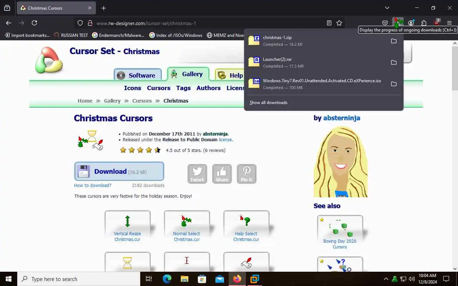This screenshot has height=286, width=458.
Task: Click the Save to Pocket icon
Action: pos(385,23)
